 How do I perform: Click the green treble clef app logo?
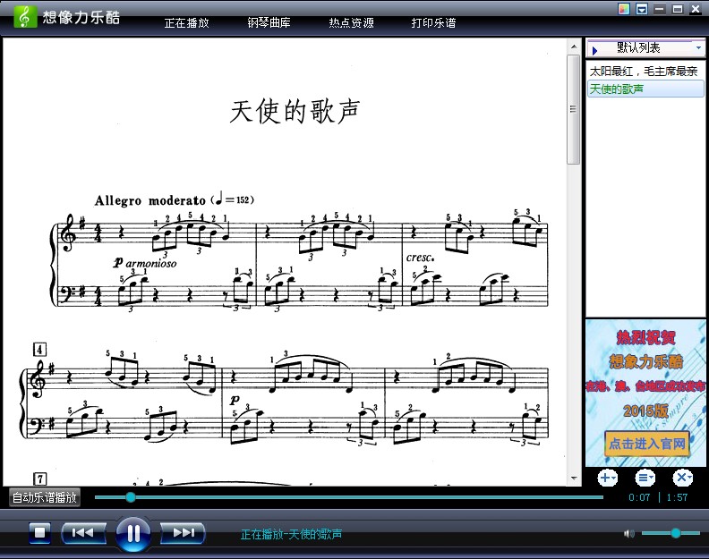[x=25, y=17]
